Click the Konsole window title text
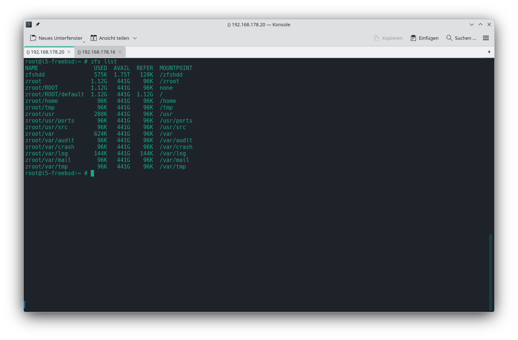This screenshot has height=340, width=518. point(259,24)
